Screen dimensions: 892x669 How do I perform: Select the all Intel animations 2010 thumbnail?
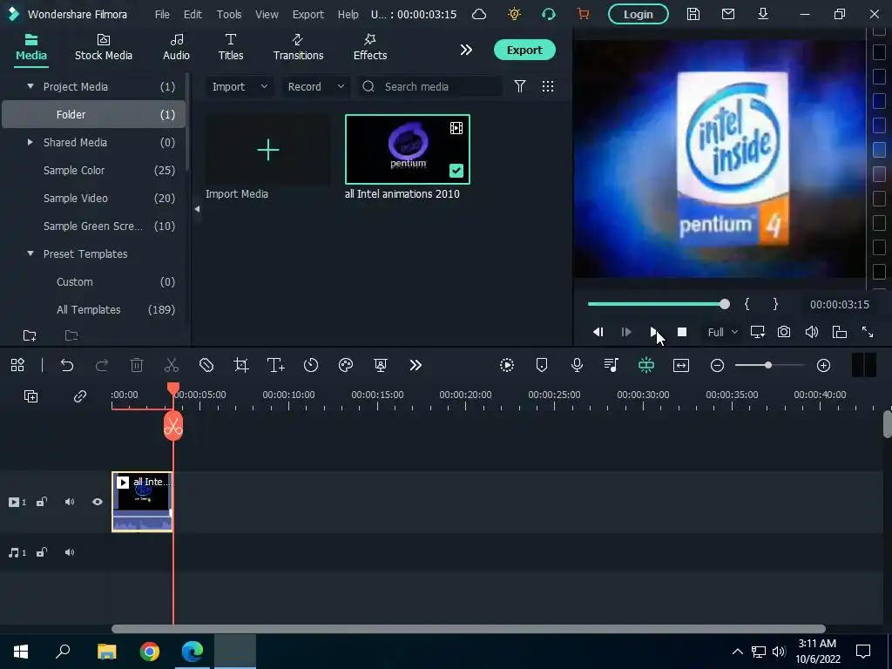pos(408,150)
